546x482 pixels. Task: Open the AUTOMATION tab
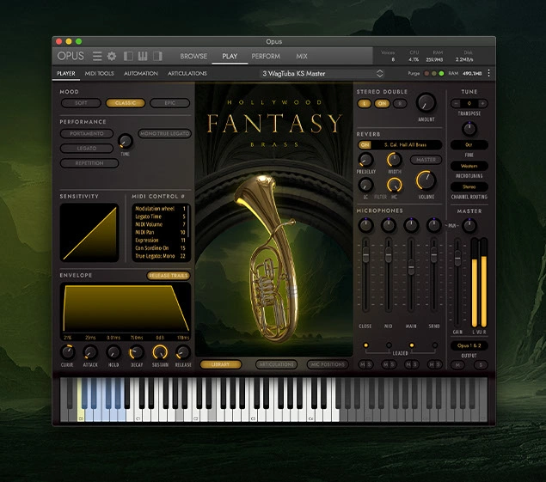point(141,73)
